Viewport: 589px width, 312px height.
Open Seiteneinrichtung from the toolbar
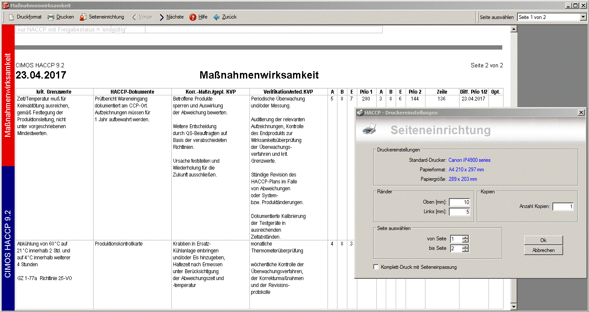(102, 17)
